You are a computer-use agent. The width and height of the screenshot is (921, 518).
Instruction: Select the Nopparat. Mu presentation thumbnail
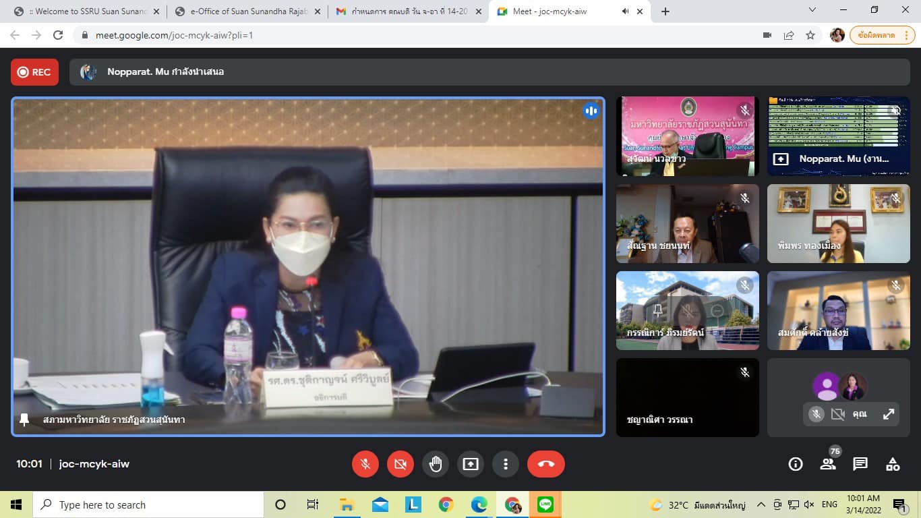tap(838, 136)
